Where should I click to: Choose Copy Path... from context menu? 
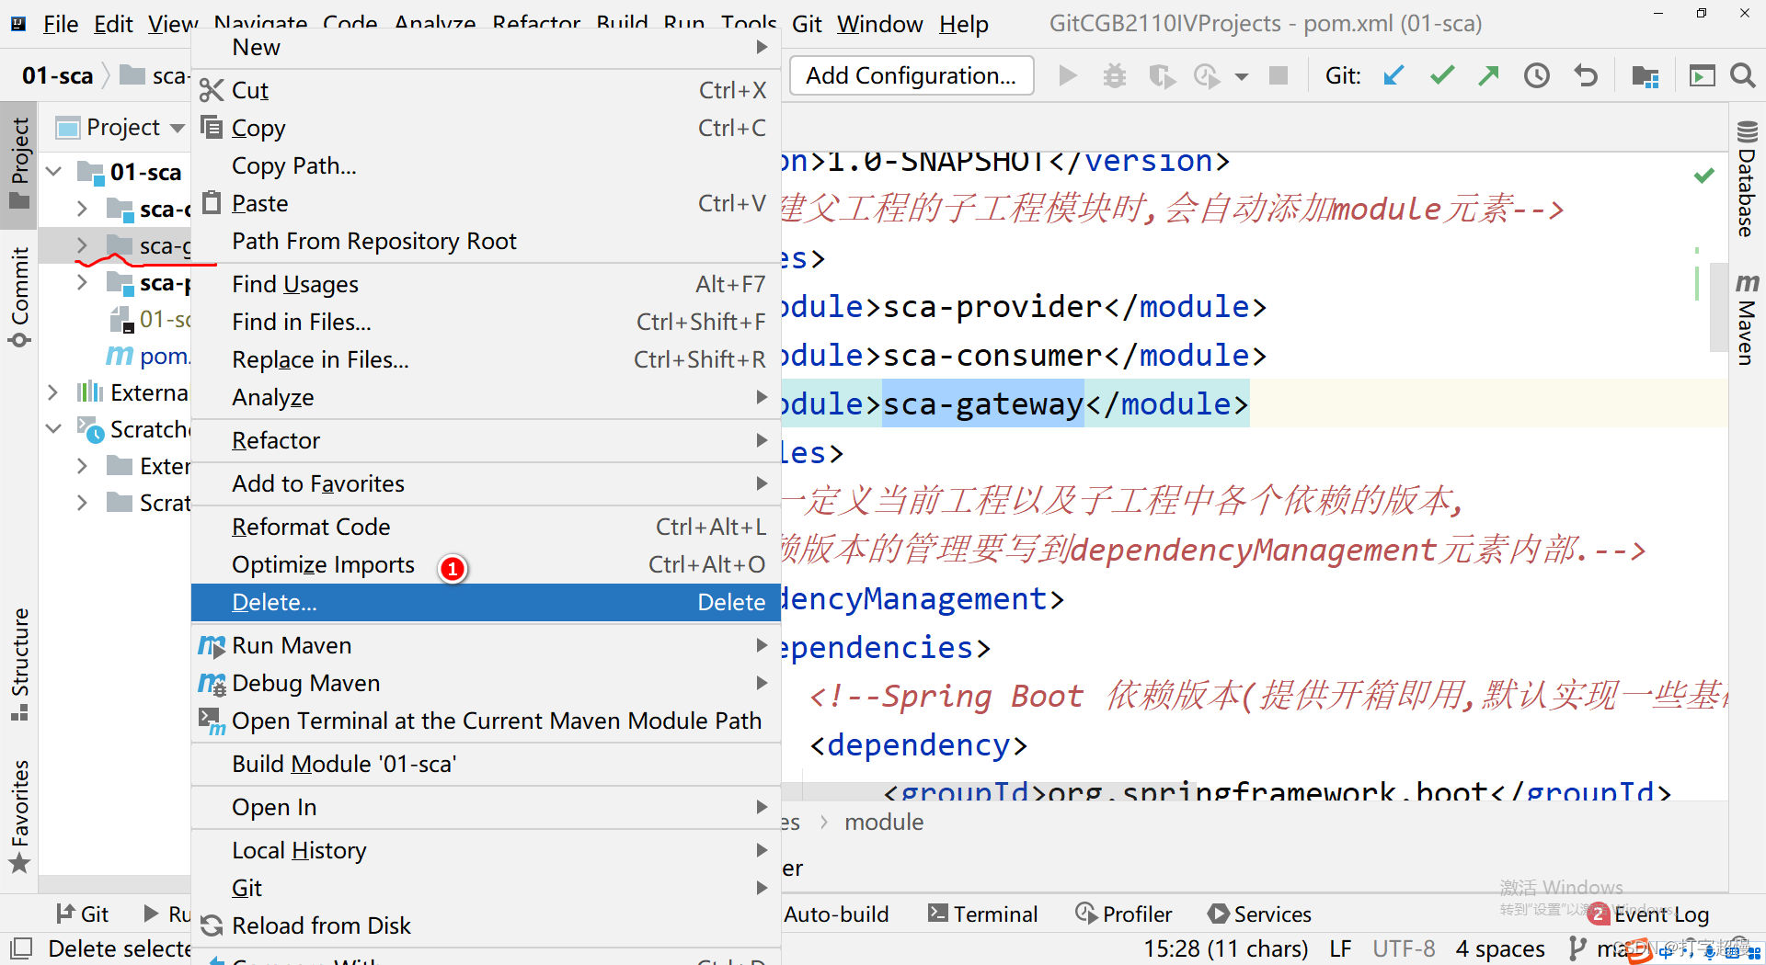[x=486, y=165]
